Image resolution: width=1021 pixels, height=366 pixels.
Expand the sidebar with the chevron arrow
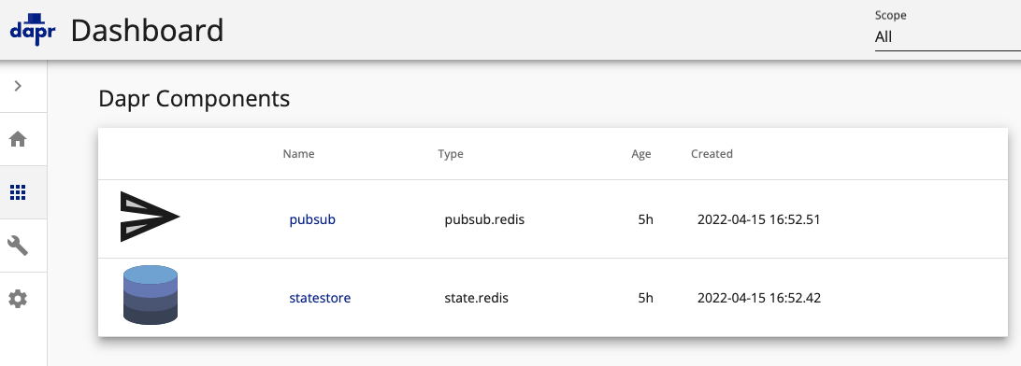pyautogui.click(x=19, y=86)
